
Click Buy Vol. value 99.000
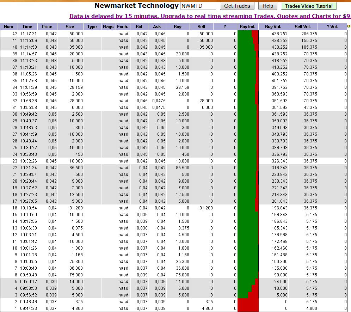pos(281,275)
